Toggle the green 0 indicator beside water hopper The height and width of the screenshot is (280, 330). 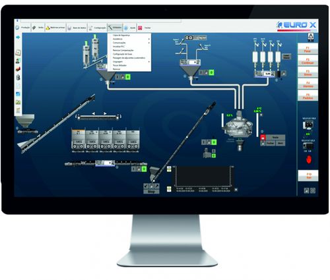click(x=211, y=72)
